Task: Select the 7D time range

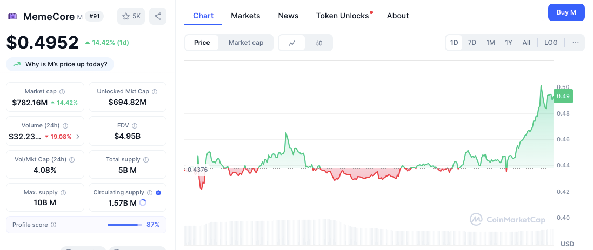Action: 472,43
